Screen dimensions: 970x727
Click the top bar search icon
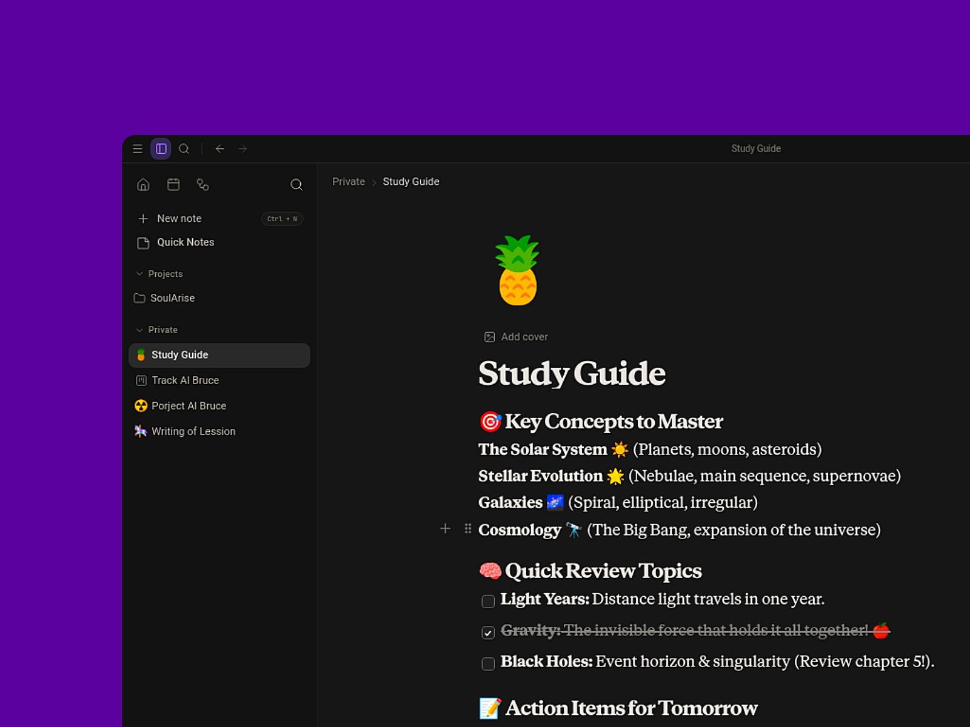(184, 148)
